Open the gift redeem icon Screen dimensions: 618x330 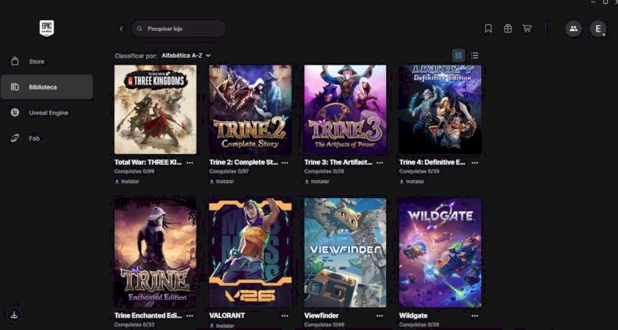point(508,29)
